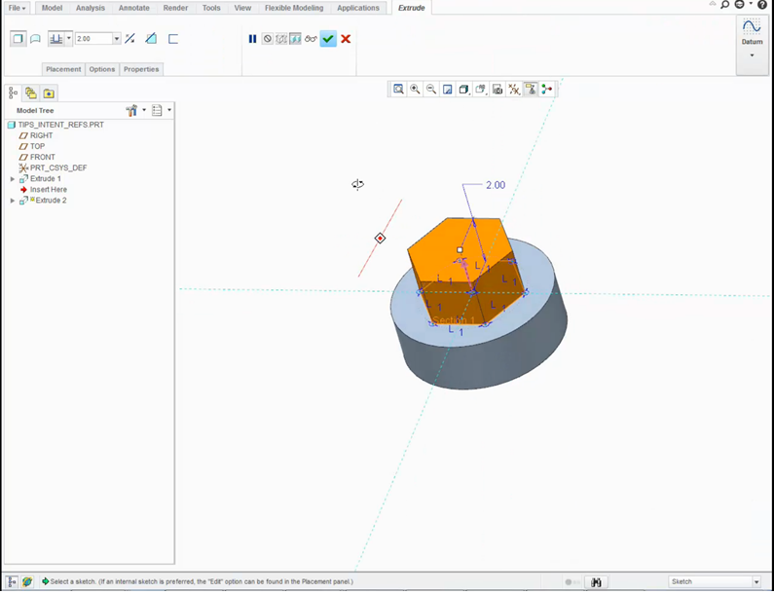Open the File menu

coord(17,8)
